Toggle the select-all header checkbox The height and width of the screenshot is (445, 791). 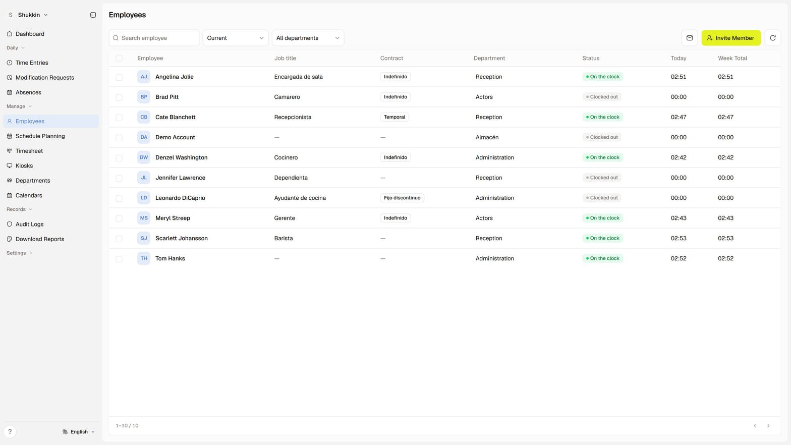119,58
